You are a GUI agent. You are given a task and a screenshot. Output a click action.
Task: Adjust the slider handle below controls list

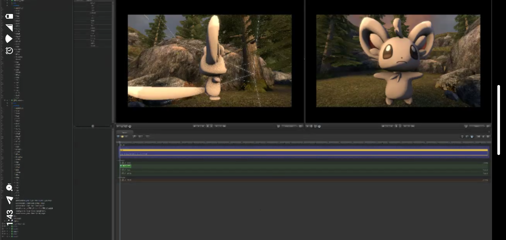pyautogui.click(x=93, y=126)
